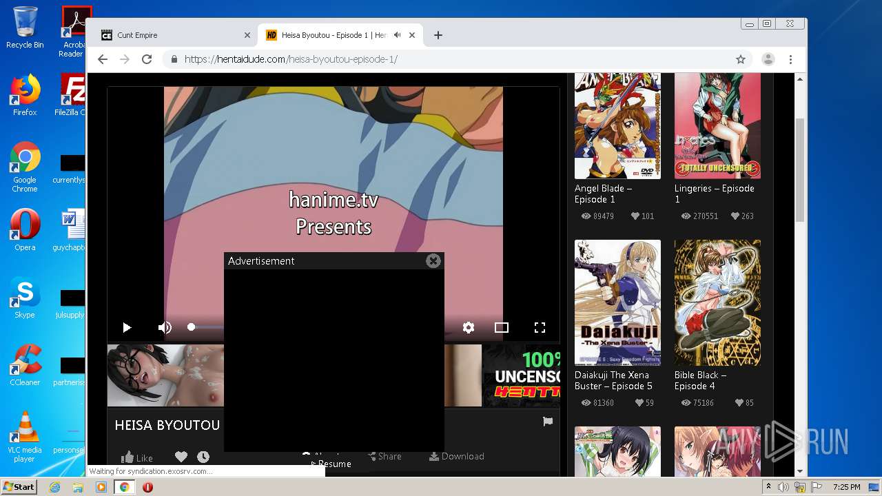Select the Firefox desktop shortcut

click(x=25, y=94)
